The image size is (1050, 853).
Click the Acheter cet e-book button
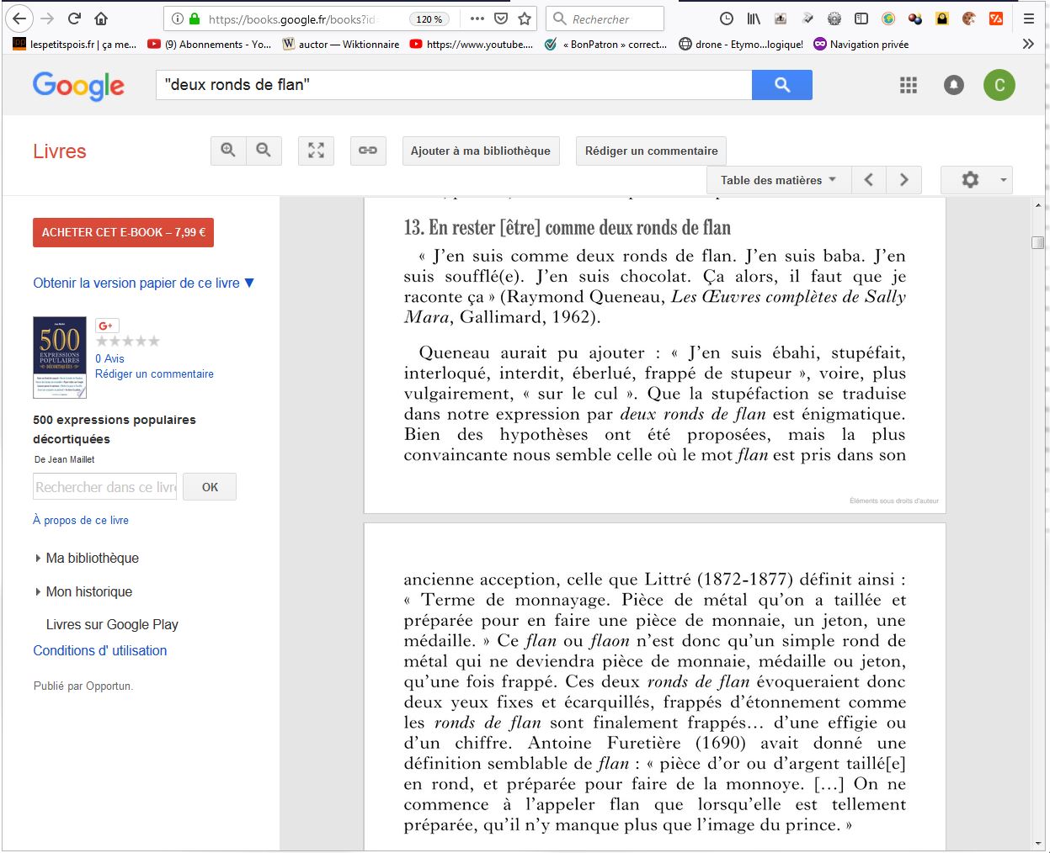coord(123,233)
